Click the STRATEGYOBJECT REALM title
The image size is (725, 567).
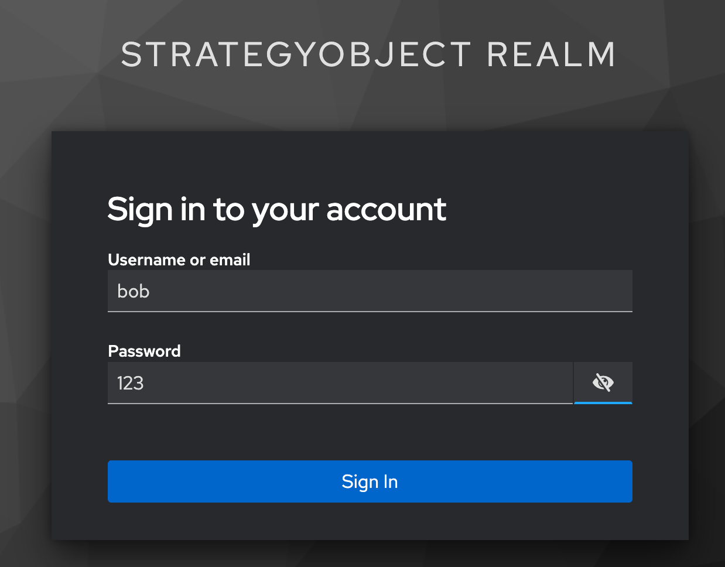(x=368, y=54)
